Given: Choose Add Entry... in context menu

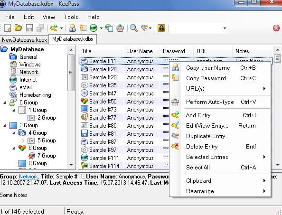Looking at the screenshot, I should pyautogui.click(x=220, y=115).
